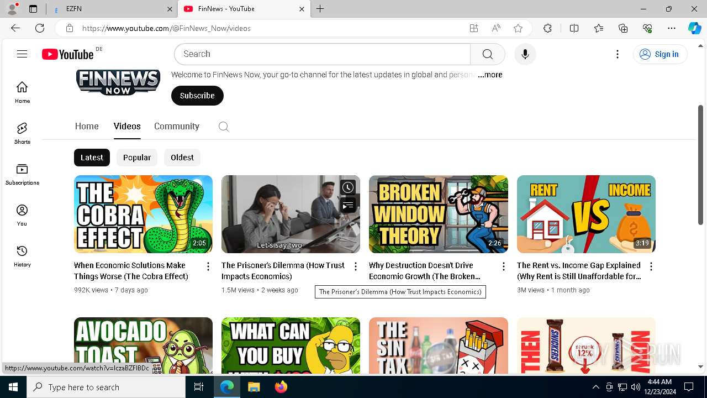
Task: Open History in the left sidebar
Action: (22, 256)
